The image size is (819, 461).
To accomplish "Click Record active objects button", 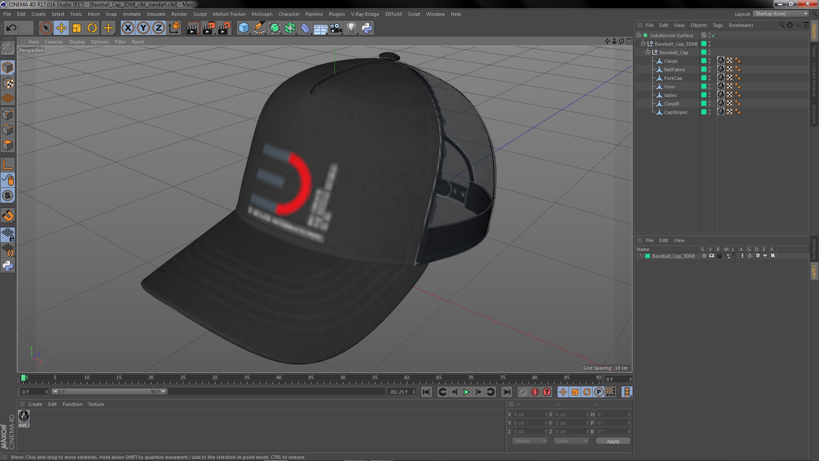I will (523, 392).
